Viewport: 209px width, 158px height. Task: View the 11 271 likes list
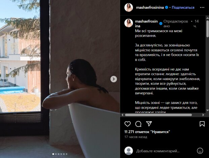pos(147,132)
